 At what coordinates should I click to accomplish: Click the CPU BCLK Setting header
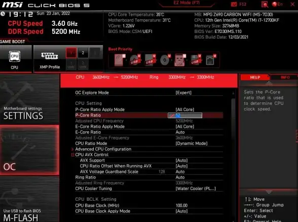[96, 199]
